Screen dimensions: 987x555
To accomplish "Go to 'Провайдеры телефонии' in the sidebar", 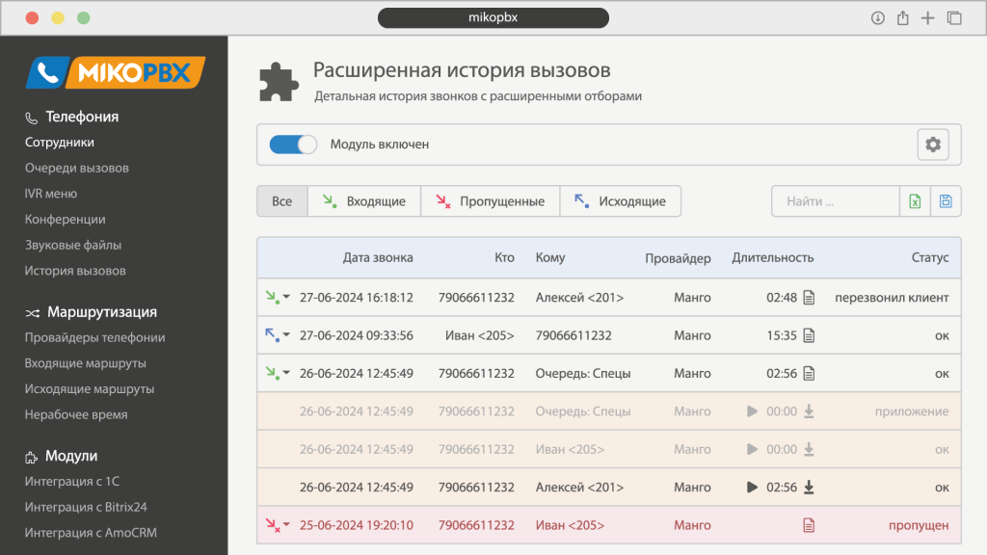I will point(94,337).
